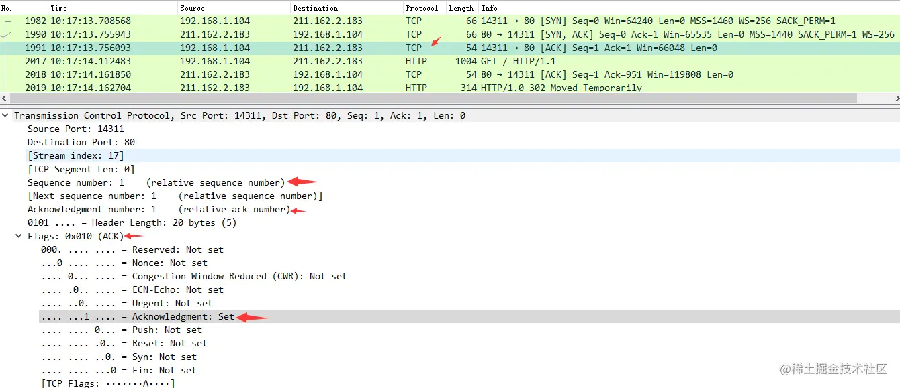Screen dimensions: 900x388
Task: Select the Nonce: Not set flag
Action: pyautogui.click(x=124, y=263)
